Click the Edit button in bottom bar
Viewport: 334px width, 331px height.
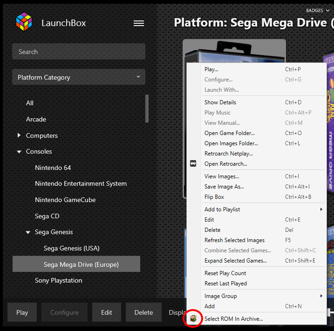(x=107, y=312)
